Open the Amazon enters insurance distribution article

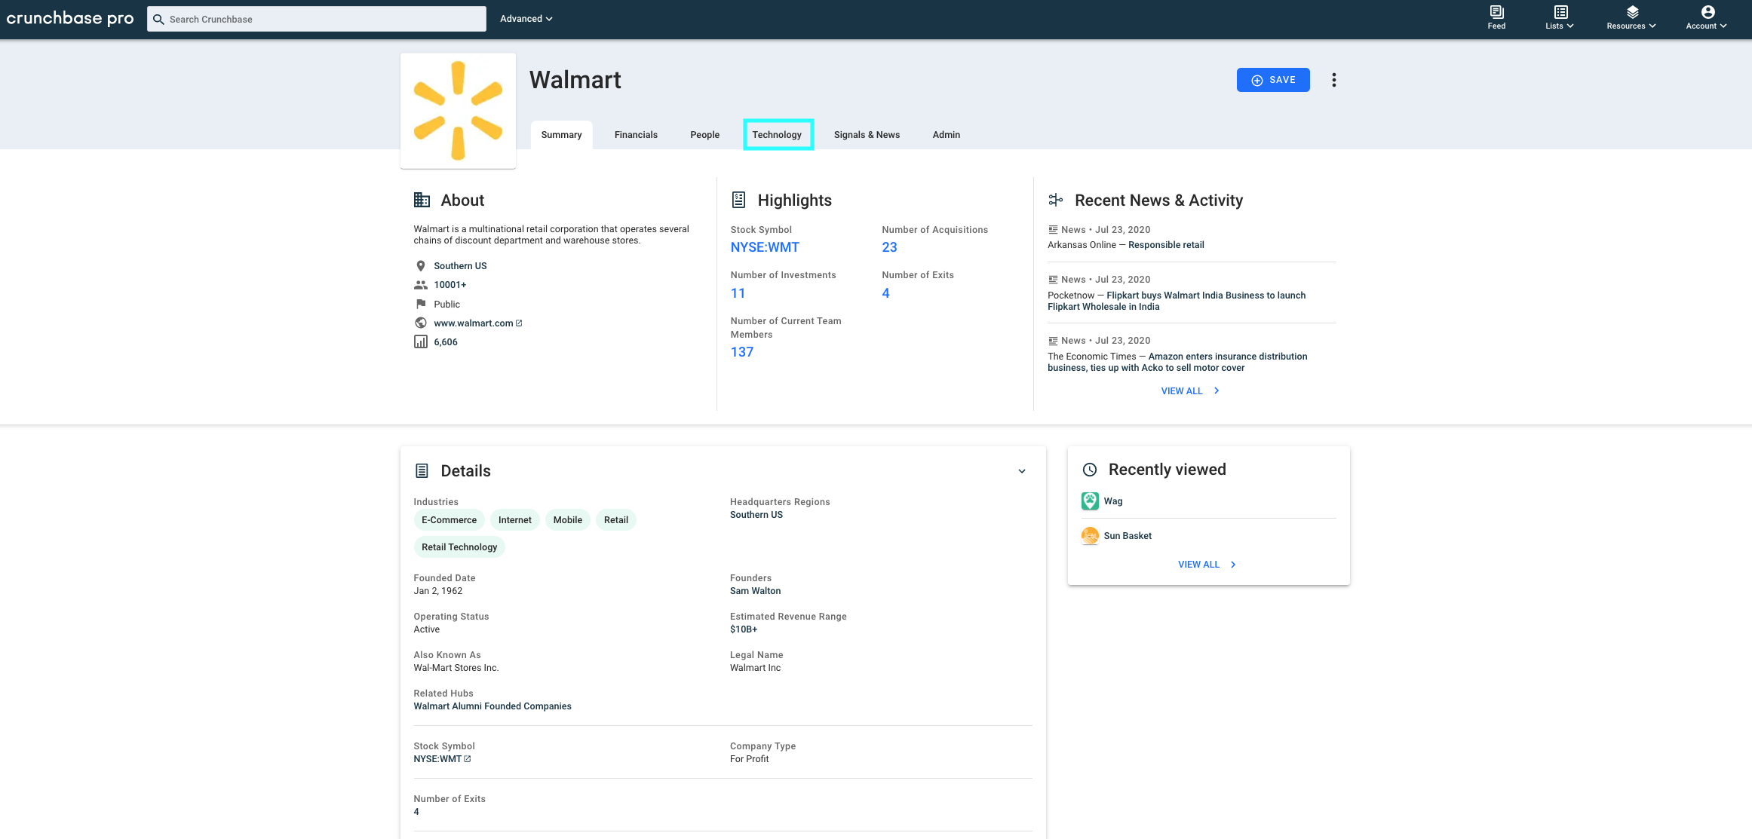pyautogui.click(x=1177, y=362)
